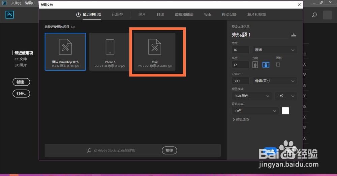Open the 8 位 bit depth dropdown
The height and width of the screenshot is (176, 337).
tap(286, 96)
